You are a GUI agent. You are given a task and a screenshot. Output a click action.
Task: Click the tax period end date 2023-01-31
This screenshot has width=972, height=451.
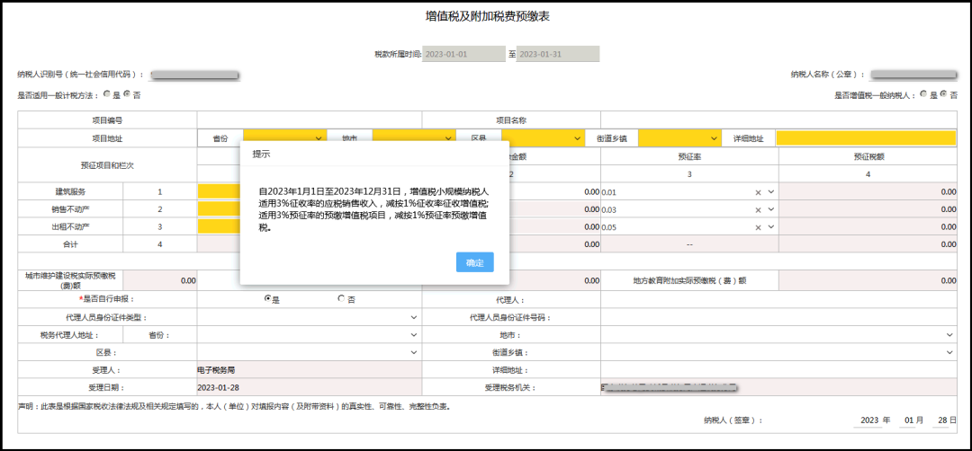pyautogui.click(x=558, y=54)
